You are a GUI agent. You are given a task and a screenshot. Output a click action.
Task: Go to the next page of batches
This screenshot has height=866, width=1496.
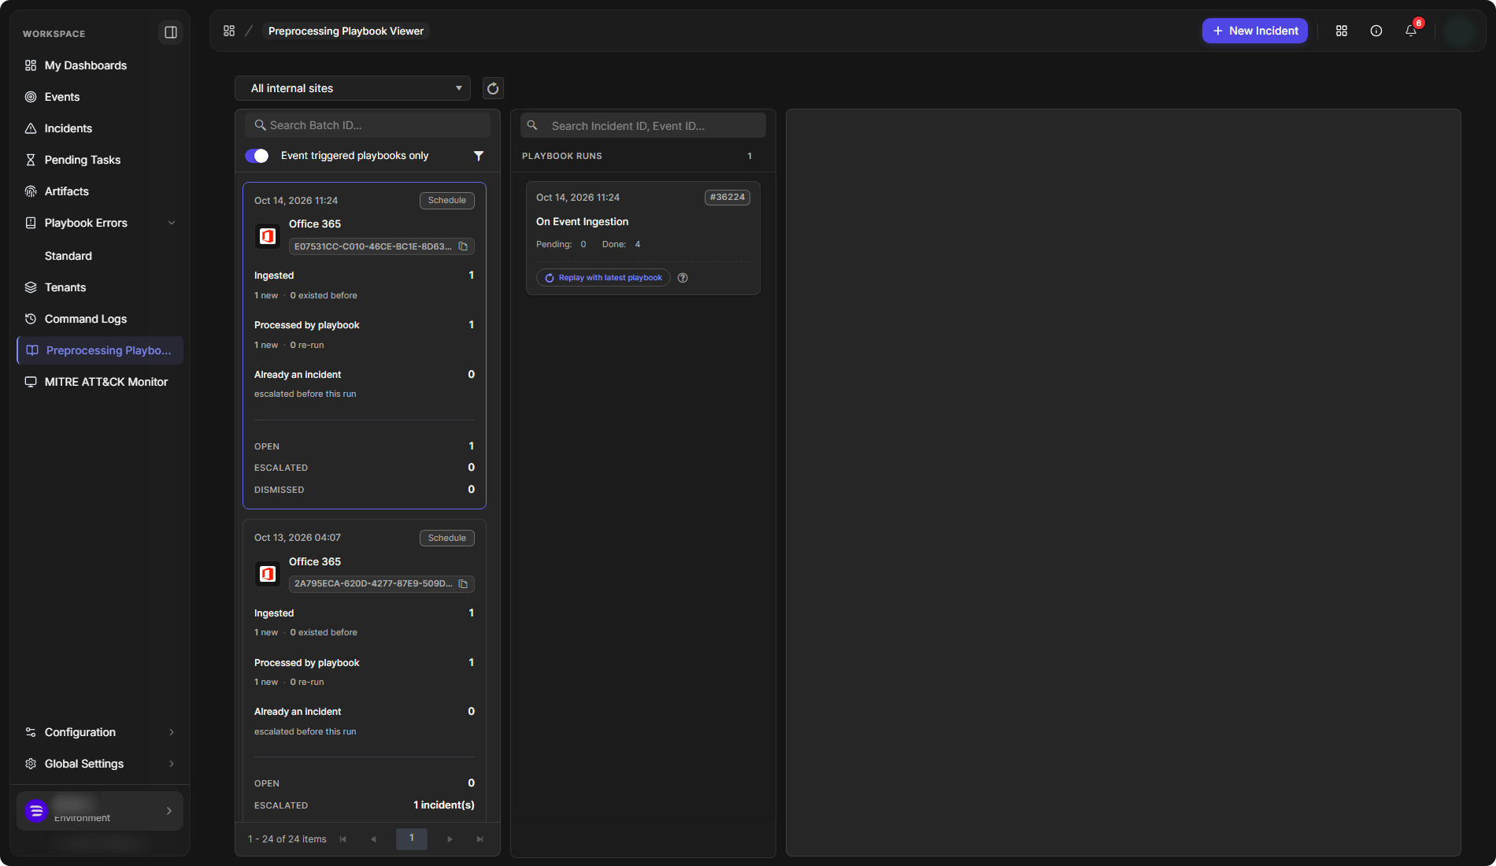[x=450, y=839]
